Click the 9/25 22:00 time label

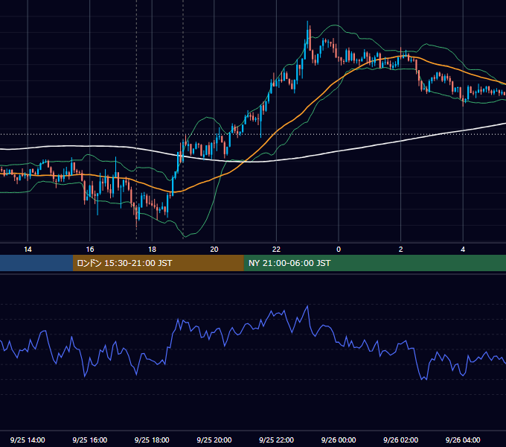coord(276,440)
